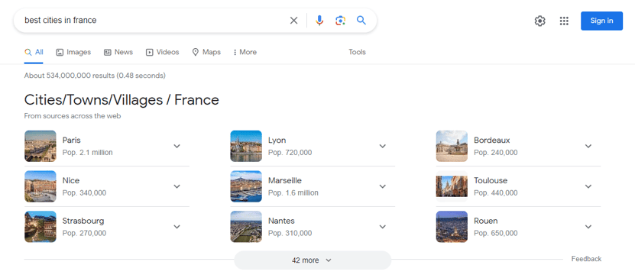Select the Strasbourg city name

[x=83, y=221]
